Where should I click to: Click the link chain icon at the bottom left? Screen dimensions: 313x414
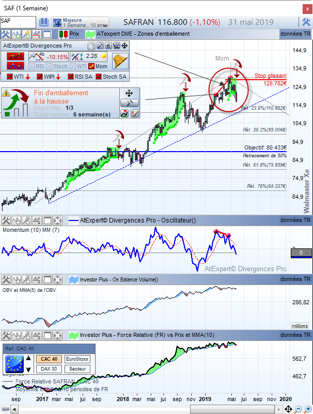click(6, 409)
